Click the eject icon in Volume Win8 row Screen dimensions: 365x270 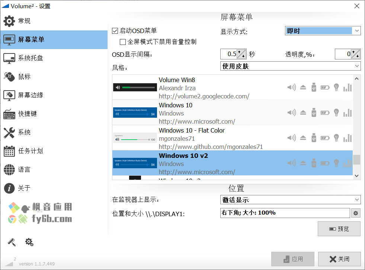click(303, 87)
